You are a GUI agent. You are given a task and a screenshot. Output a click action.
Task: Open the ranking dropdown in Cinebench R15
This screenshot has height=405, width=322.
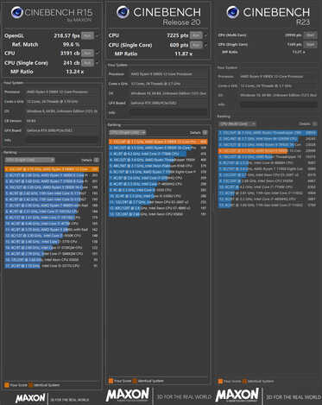(29, 160)
